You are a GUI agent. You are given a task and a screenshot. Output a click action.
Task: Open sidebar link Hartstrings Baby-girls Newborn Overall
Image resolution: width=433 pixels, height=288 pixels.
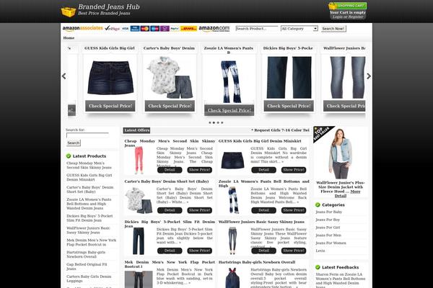click(86, 254)
